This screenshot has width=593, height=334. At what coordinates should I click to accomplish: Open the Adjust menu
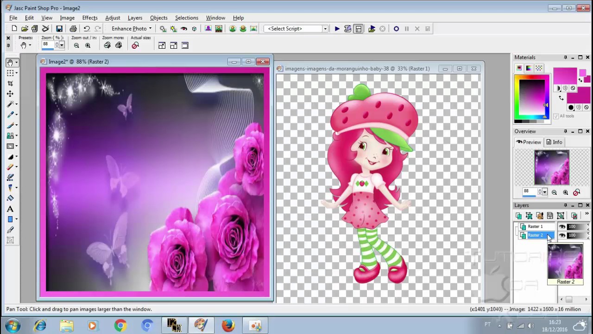[x=113, y=18]
